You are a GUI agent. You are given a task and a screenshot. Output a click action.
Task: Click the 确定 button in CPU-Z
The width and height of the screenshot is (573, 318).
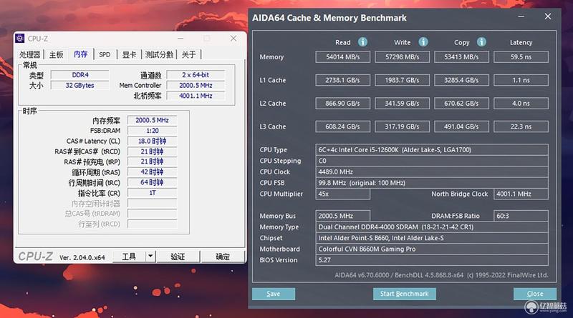pos(223,257)
